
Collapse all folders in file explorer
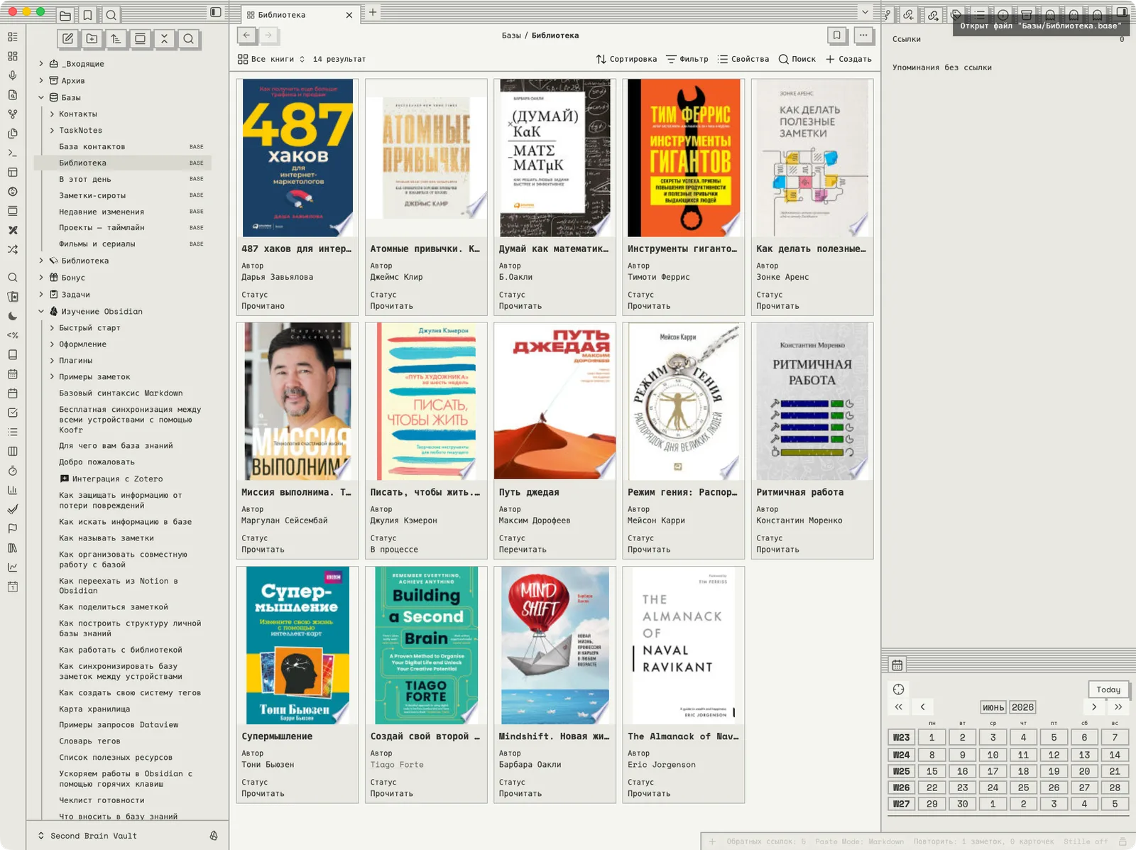[164, 39]
